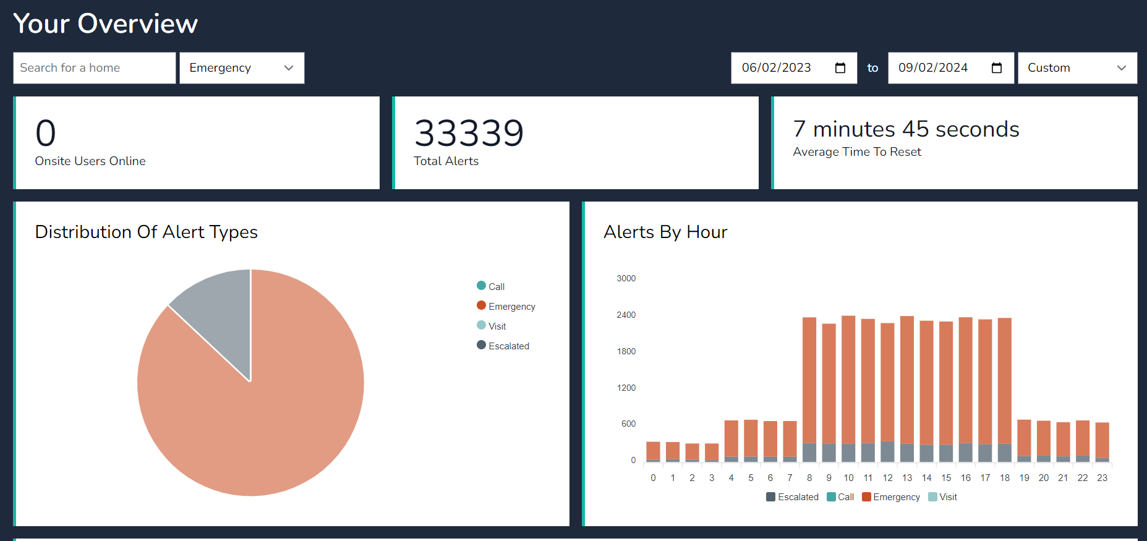Toggle the Escalated legend in pie chart
This screenshot has height=541, width=1147.
pyautogui.click(x=503, y=346)
